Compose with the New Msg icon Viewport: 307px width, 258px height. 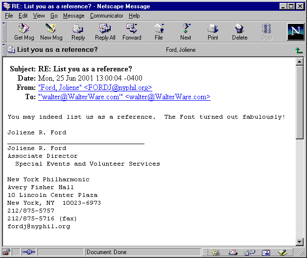tap(51, 28)
